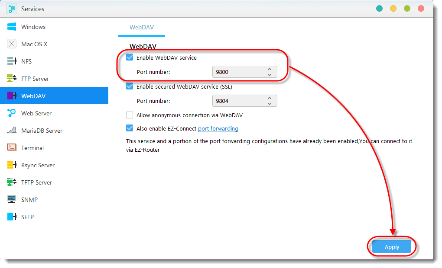
Task: Open the port forwarding link
Action: coord(218,128)
